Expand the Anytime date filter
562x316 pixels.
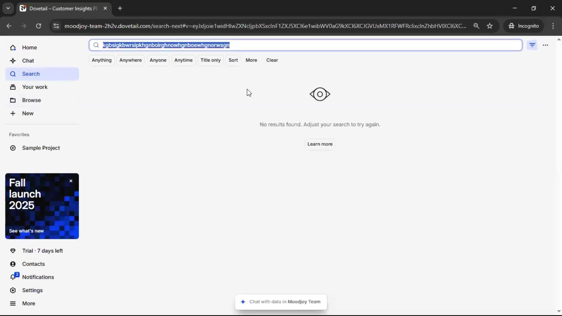pos(183,60)
